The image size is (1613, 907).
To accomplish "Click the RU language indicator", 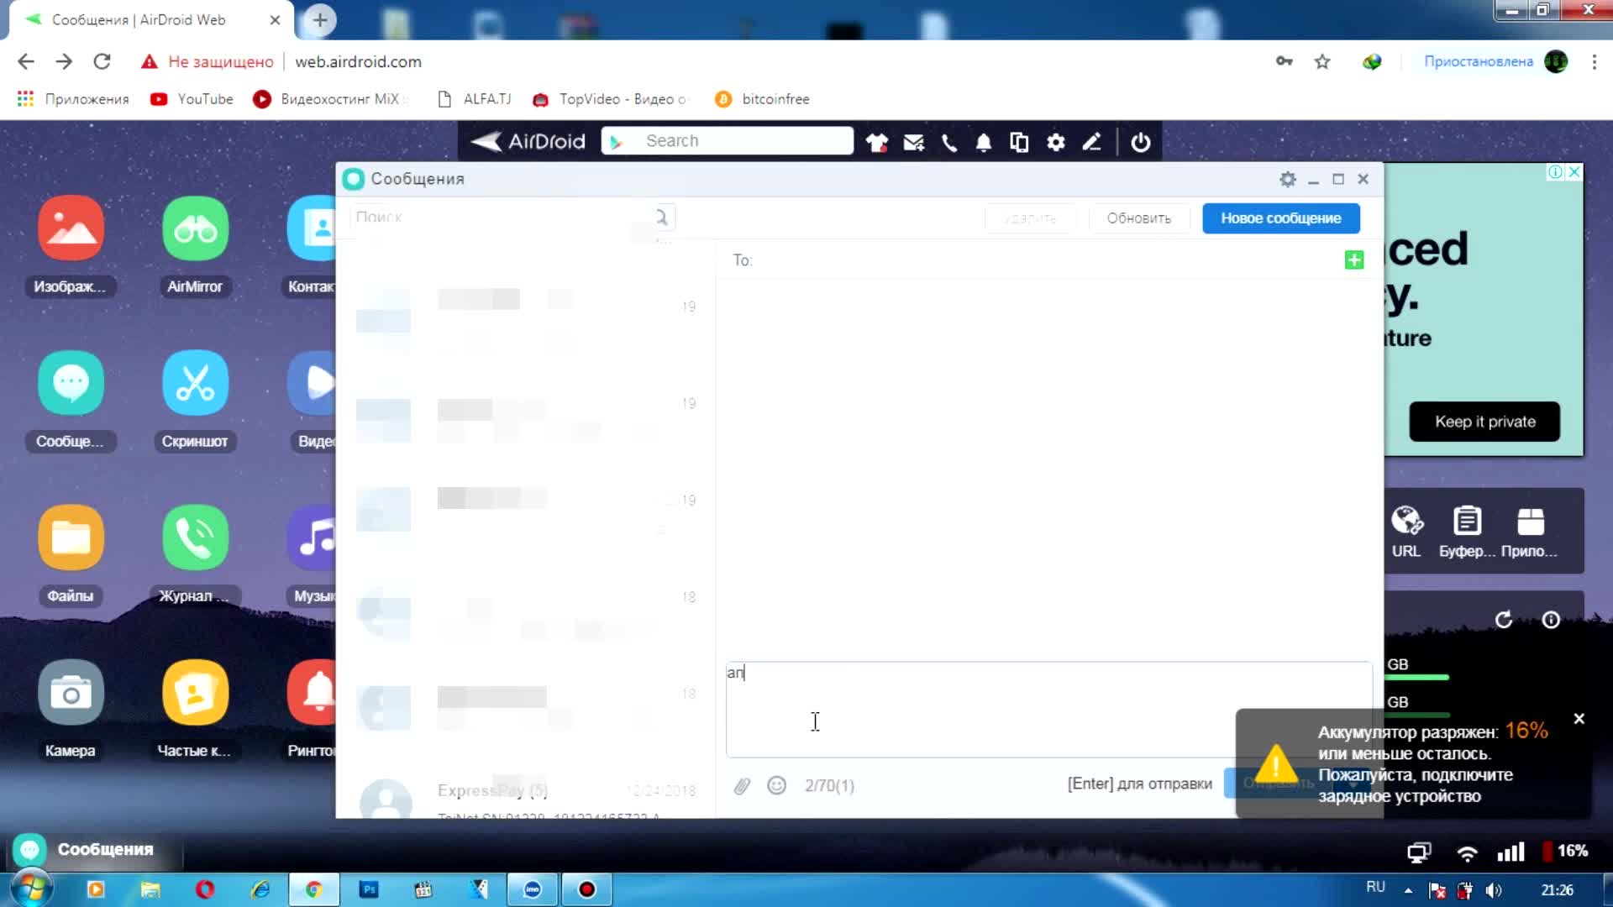I will (1375, 887).
